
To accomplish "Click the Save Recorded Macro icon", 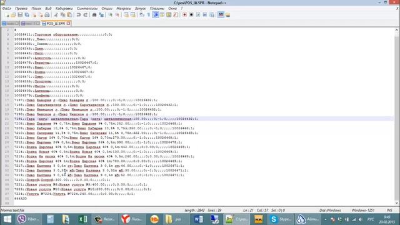I will click(x=212, y=15).
